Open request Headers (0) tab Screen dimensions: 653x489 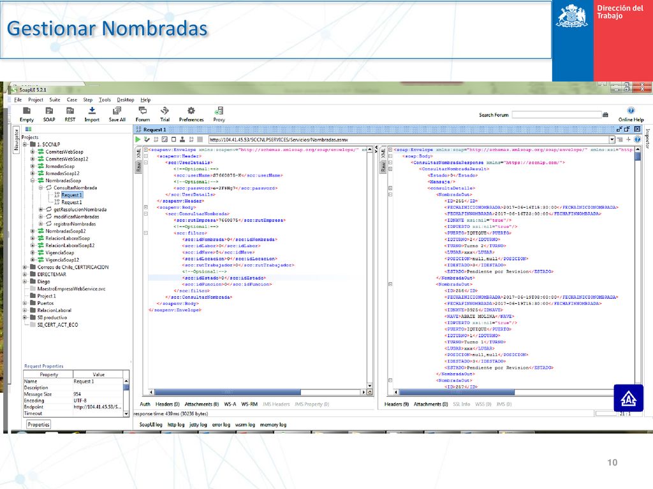click(168, 404)
